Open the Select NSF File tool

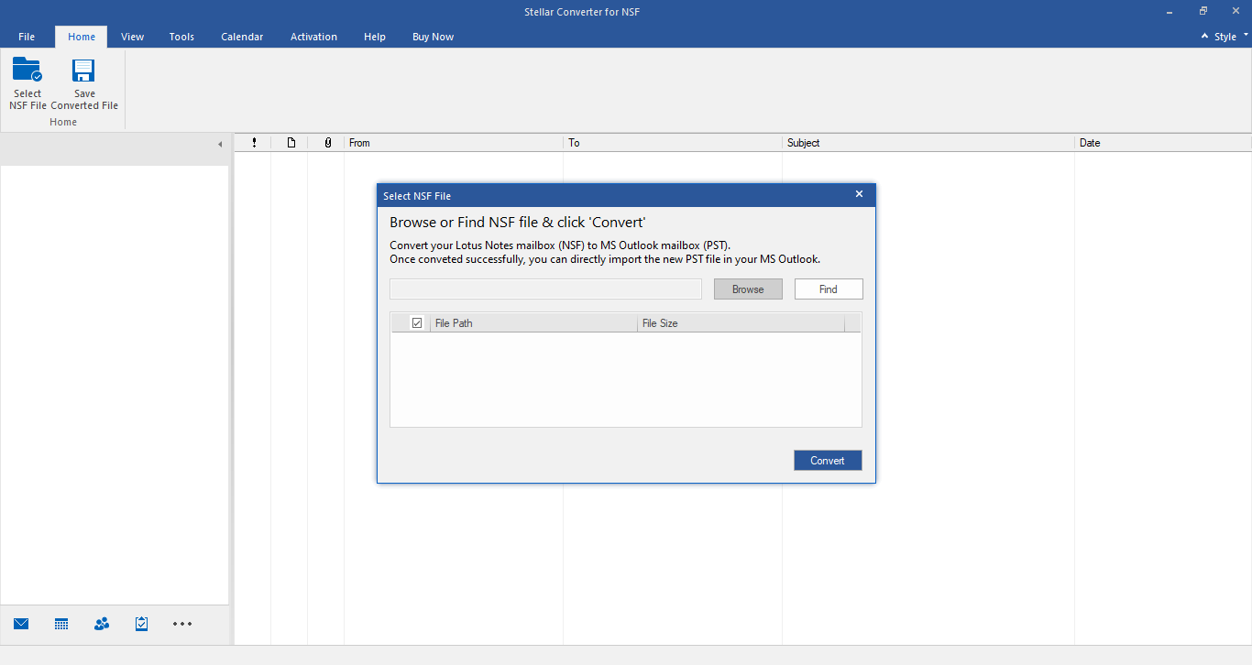(x=27, y=82)
